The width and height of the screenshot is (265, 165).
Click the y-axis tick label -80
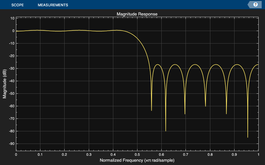click(12, 131)
